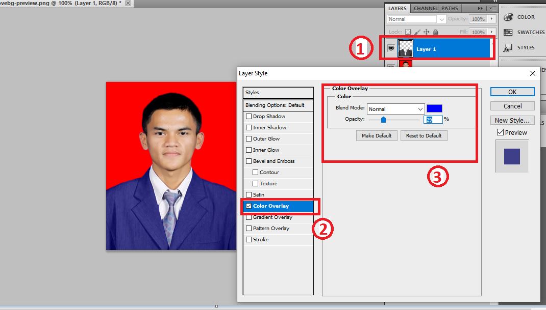Enable the Gradient Overlay checkbox
This screenshot has height=310, width=546.
pos(249,217)
